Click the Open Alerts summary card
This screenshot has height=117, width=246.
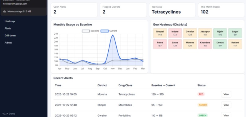pos(74,10)
